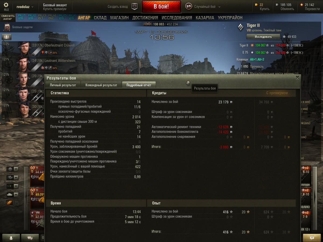Screen dimensions: 323x242
Task: Open the chat channels button
Action: 30,238
